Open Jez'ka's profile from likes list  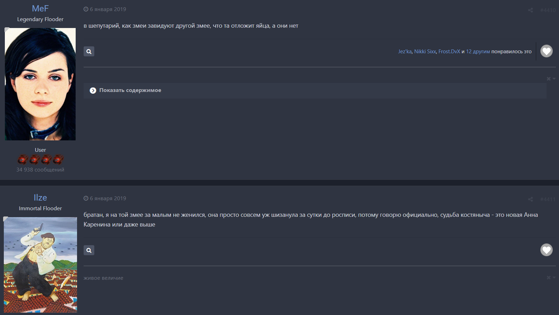[x=405, y=52]
